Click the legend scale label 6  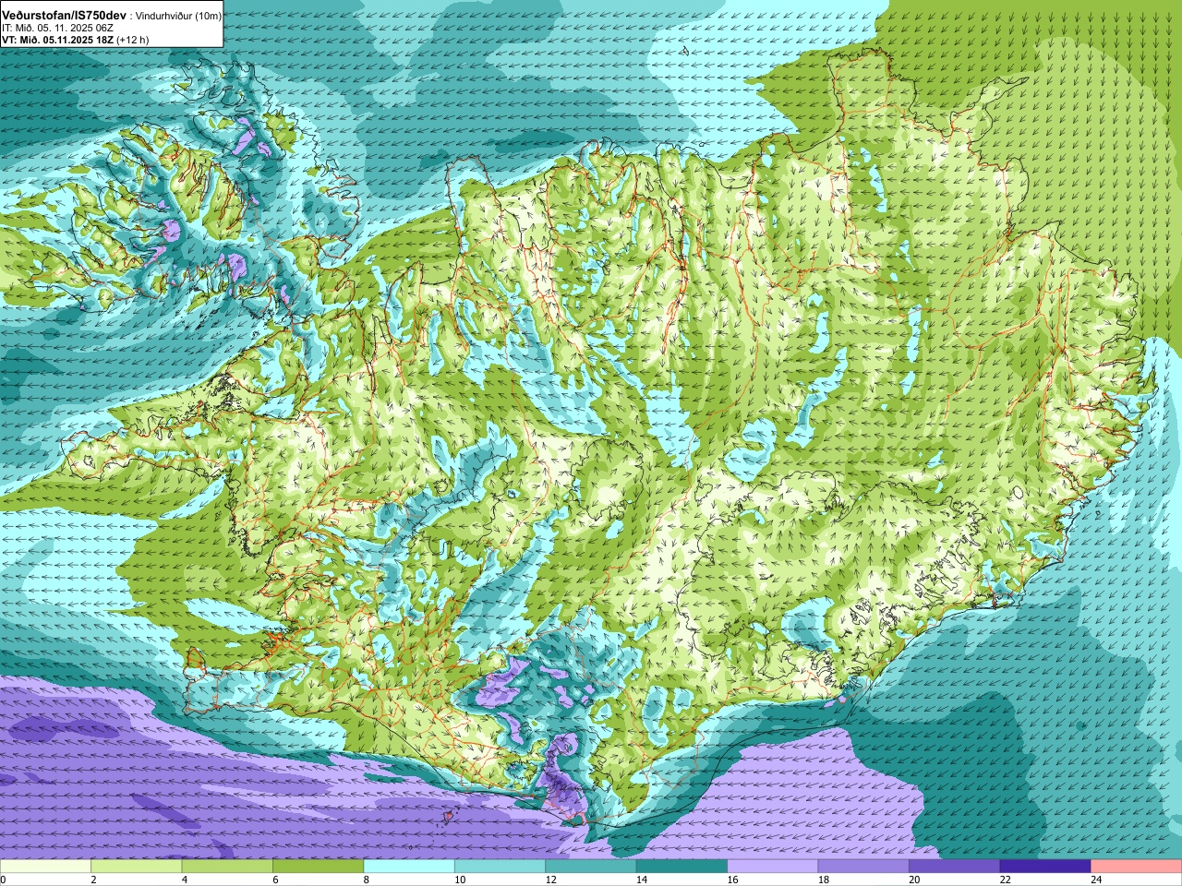pyautogui.click(x=275, y=880)
